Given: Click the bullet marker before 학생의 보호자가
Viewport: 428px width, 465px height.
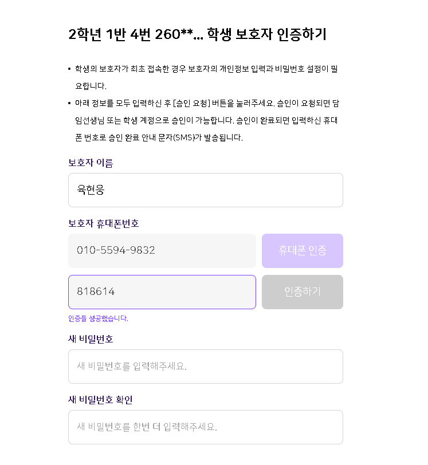Looking at the screenshot, I should click(69, 69).
